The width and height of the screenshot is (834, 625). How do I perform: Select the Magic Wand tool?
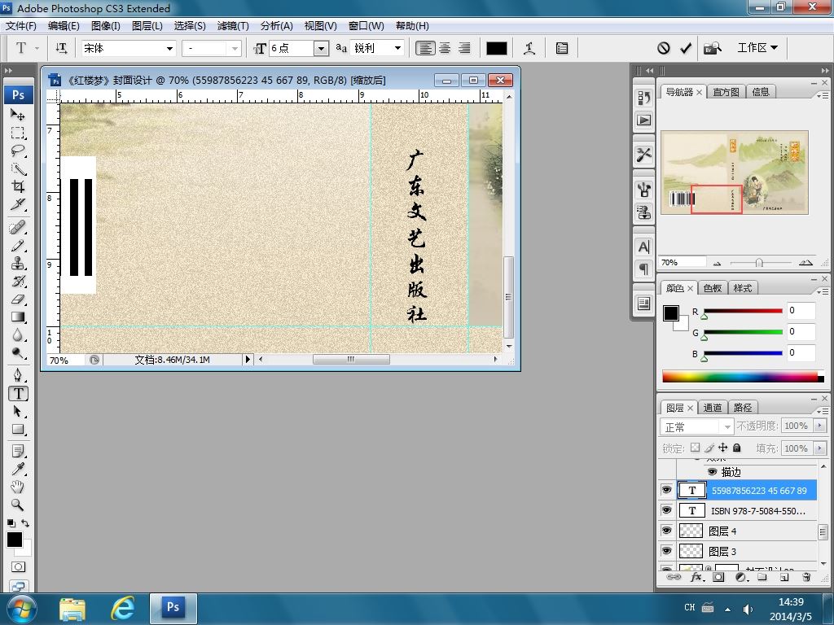coord(18,169)
